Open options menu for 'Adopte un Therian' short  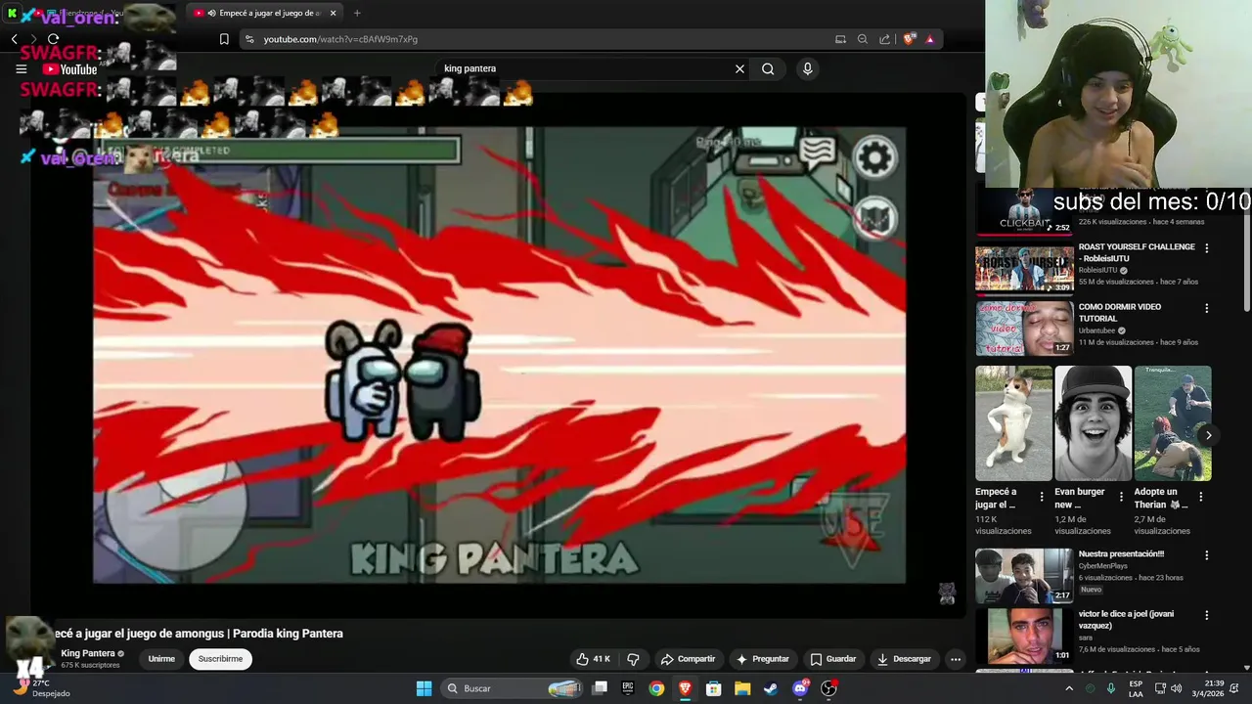coord(1200,497)
